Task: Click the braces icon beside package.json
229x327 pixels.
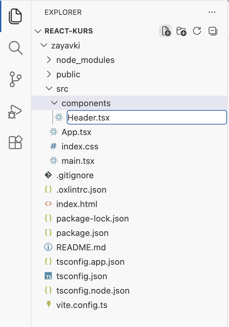Action: (48, 233)
